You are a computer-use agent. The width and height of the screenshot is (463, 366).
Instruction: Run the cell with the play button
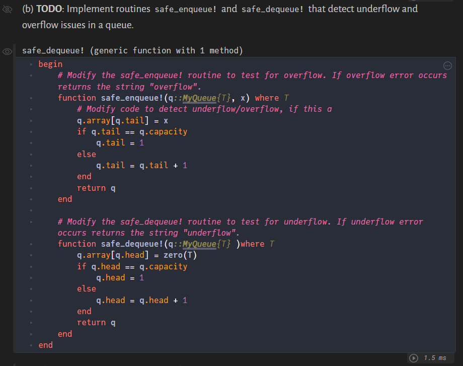click(x=414, y=358)
